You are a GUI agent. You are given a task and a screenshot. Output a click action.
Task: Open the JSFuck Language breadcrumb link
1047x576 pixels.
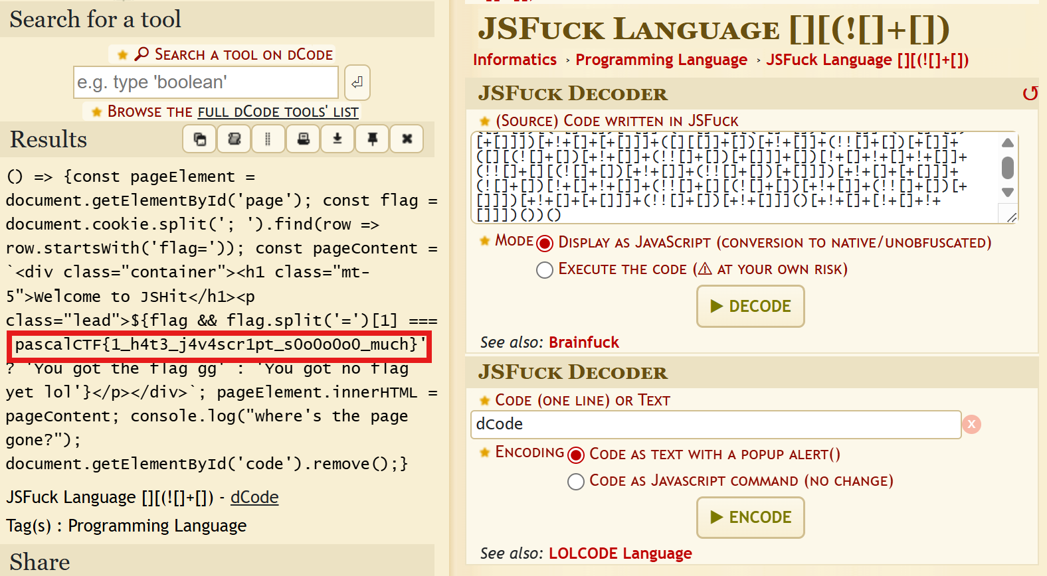click(x=868, y=60)
